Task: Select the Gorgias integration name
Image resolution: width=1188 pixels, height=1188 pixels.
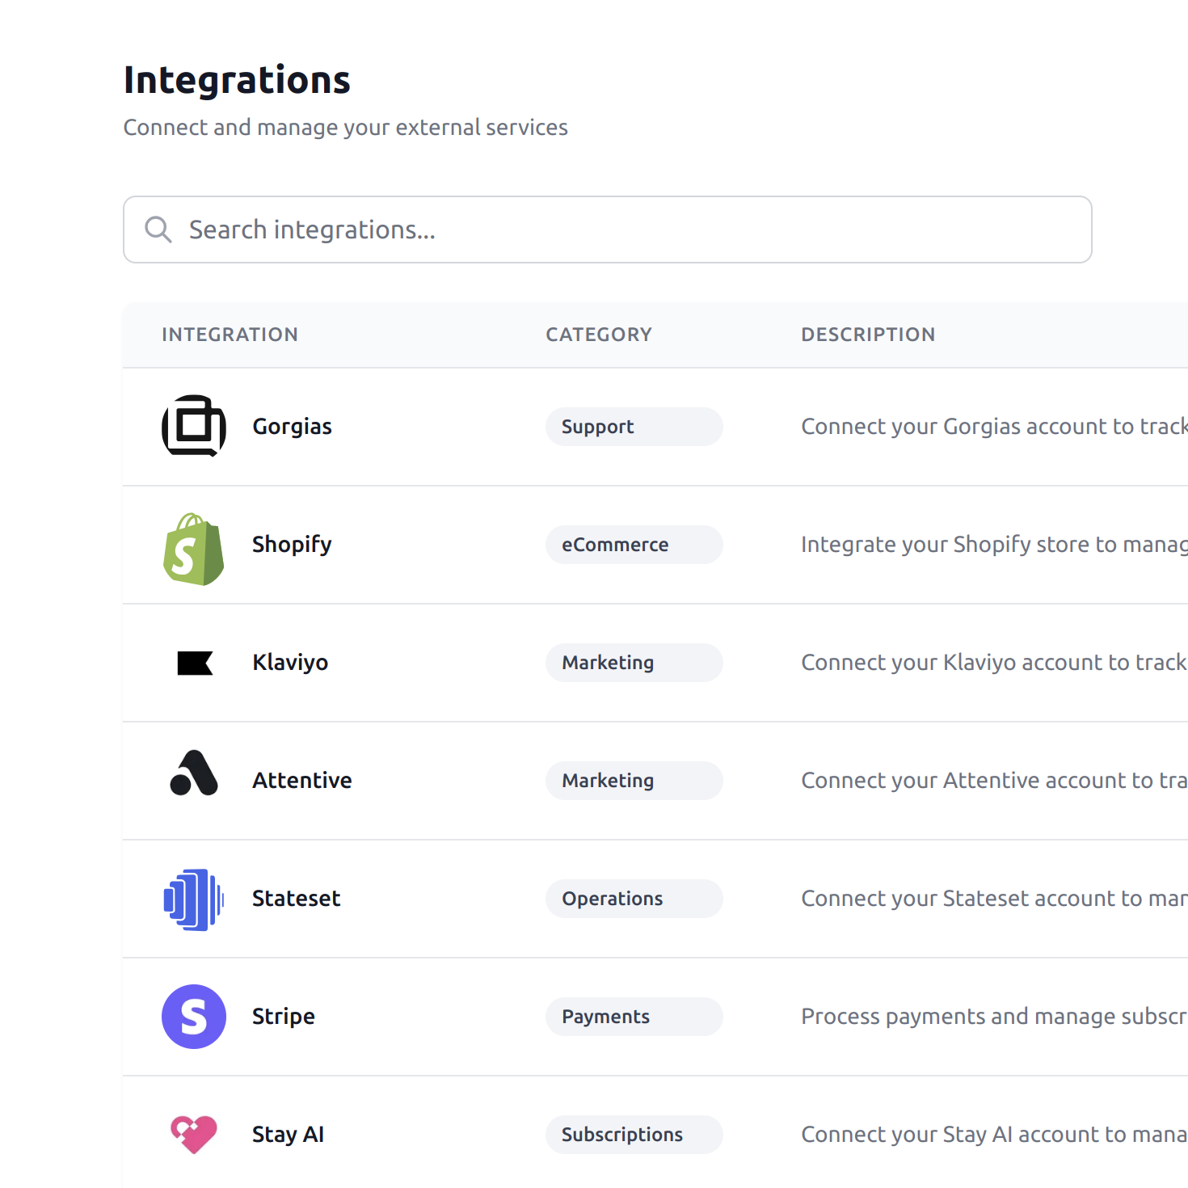Action: 292,427
